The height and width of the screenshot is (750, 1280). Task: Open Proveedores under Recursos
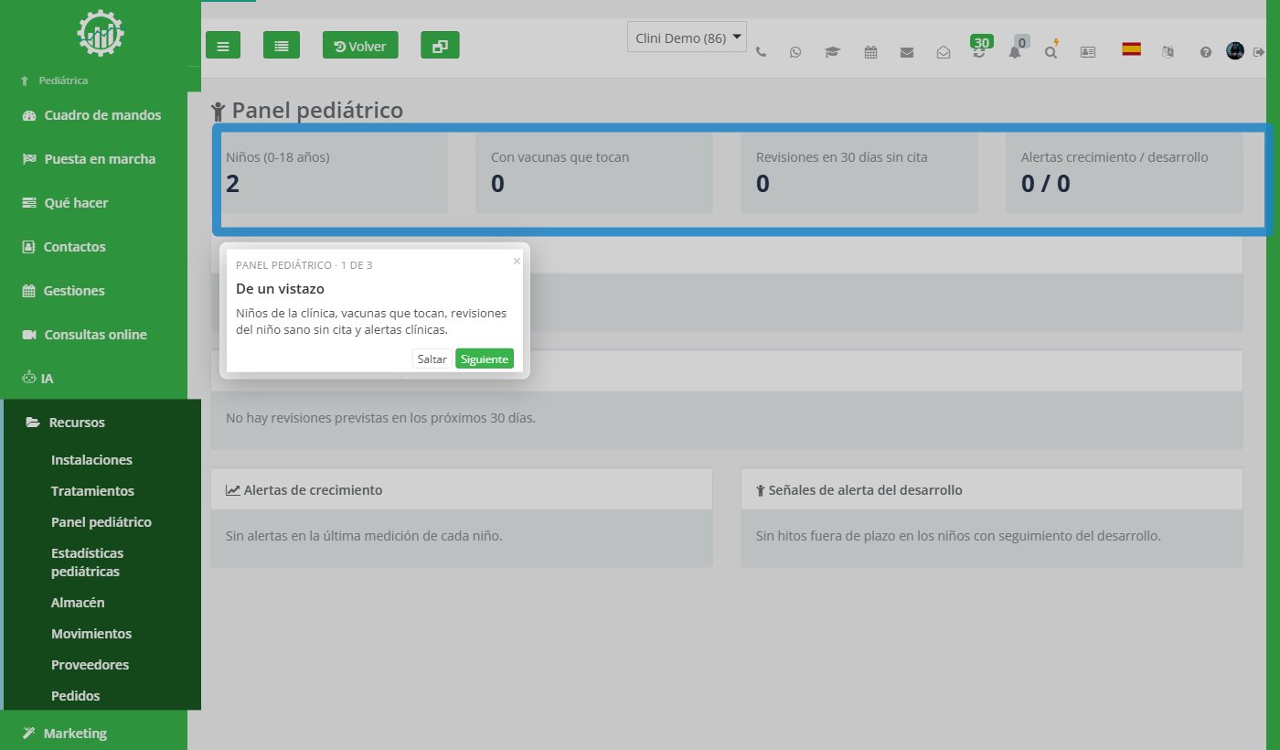[90, 665]
